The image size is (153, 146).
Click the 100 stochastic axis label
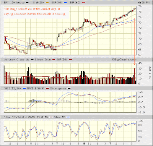(x=141, y=121)
